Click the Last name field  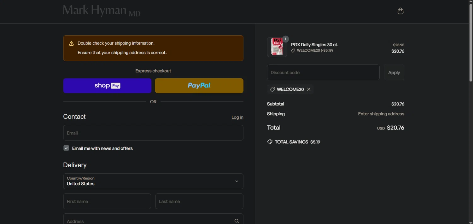pyautogui.click(x=199, y=201)
